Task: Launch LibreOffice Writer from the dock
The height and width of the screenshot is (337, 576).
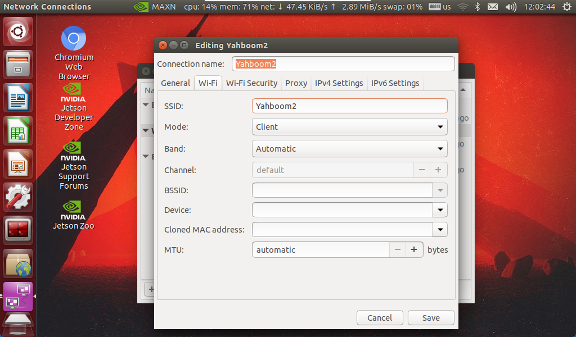Action: (x=19, y=98)
